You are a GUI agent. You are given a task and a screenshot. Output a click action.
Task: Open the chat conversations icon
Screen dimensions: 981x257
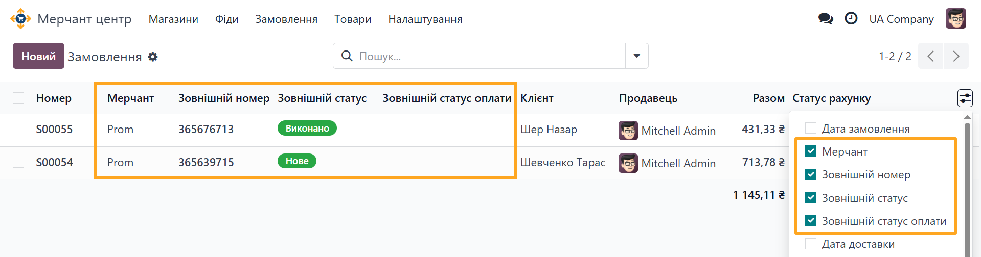pos(825,19)
